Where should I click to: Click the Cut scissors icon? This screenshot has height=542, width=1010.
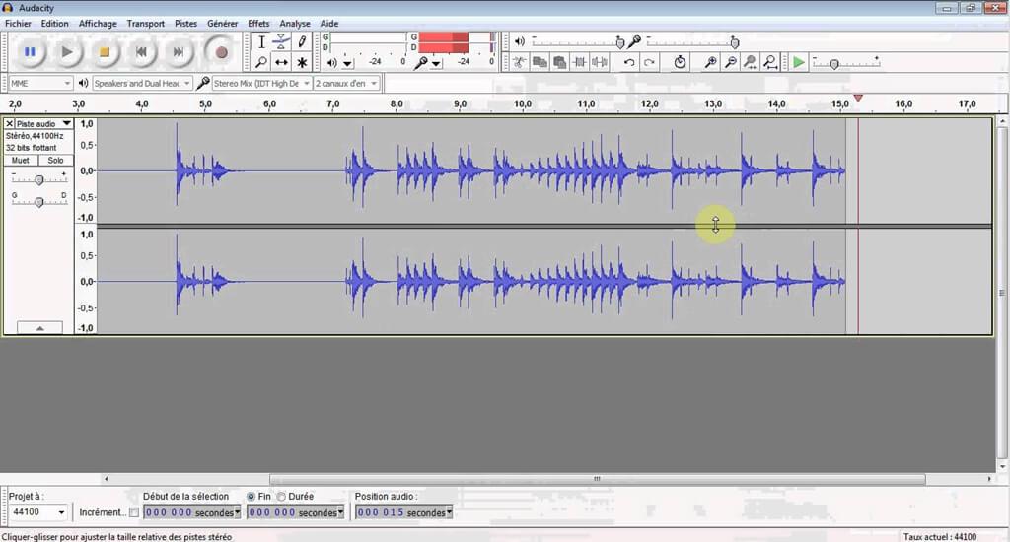pyautogui.click(x=519, y=62)
